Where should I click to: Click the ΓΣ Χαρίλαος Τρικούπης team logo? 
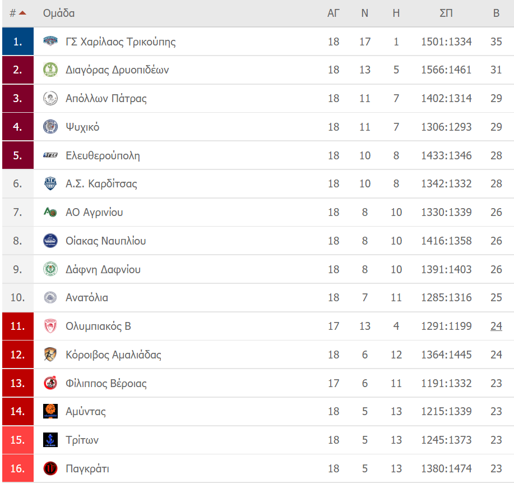coord(50,42)
